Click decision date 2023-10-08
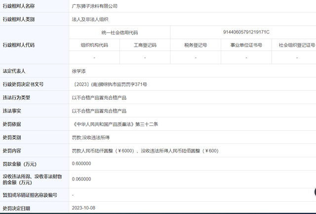The height and width of the screenshot is (214, 316). coord(83,208)
